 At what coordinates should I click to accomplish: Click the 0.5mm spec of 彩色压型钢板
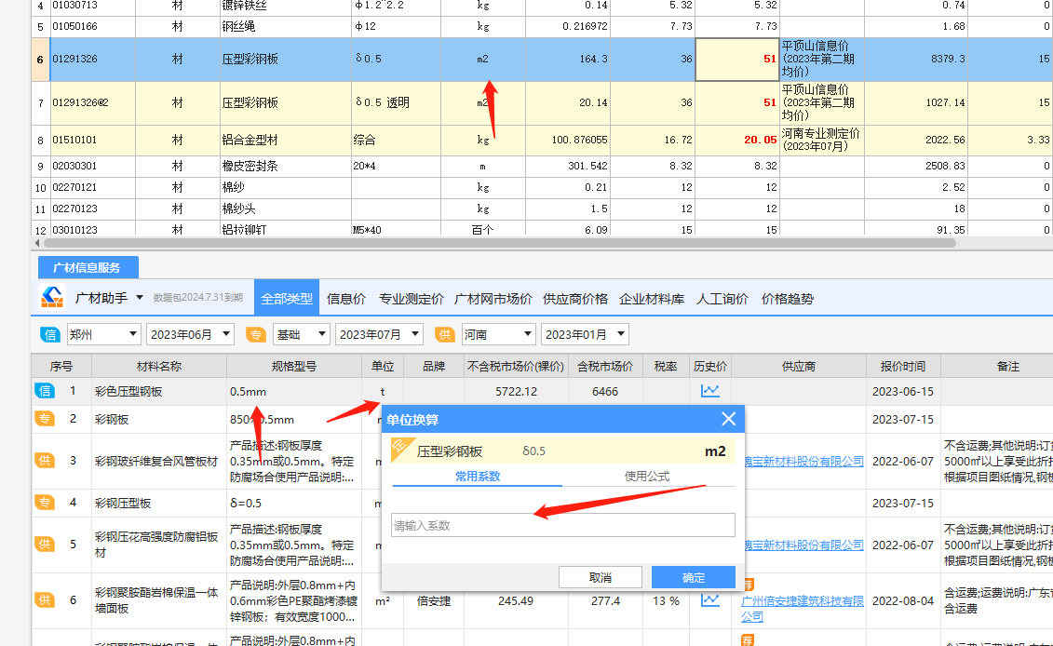click(248, 392)
